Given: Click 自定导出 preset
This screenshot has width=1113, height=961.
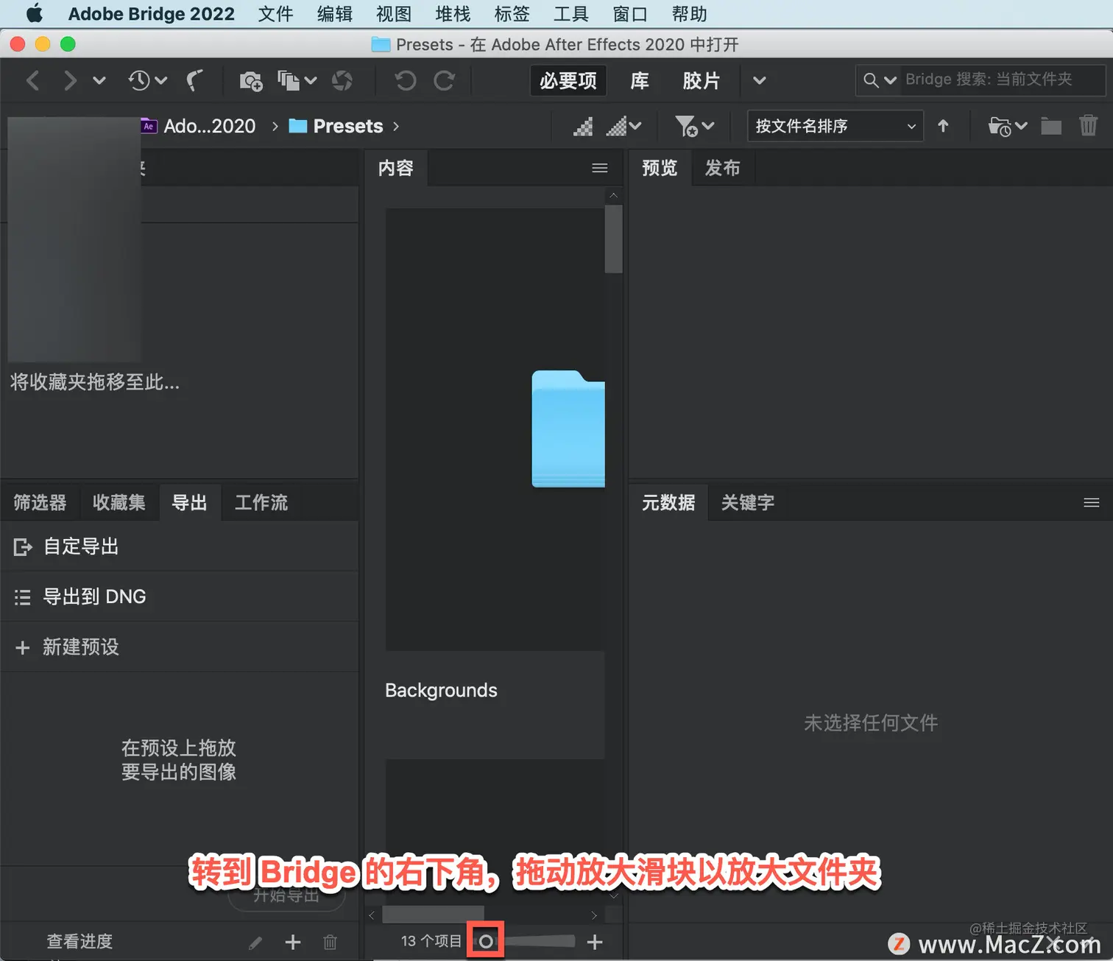Looking at the screenshot, I should 180,546.
